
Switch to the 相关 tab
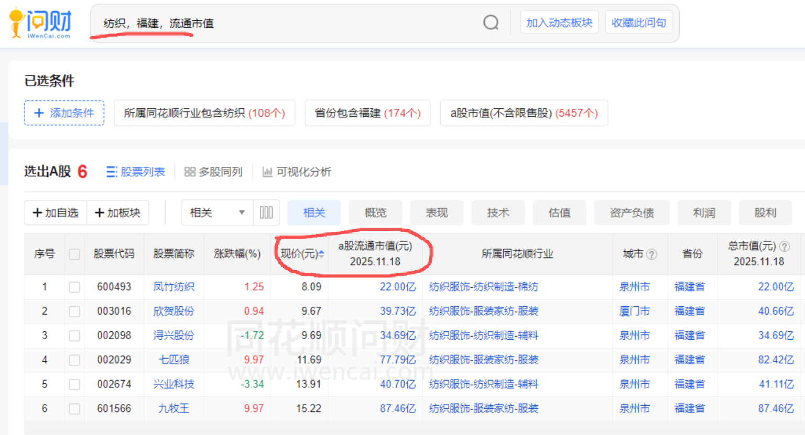pos(314,213)
